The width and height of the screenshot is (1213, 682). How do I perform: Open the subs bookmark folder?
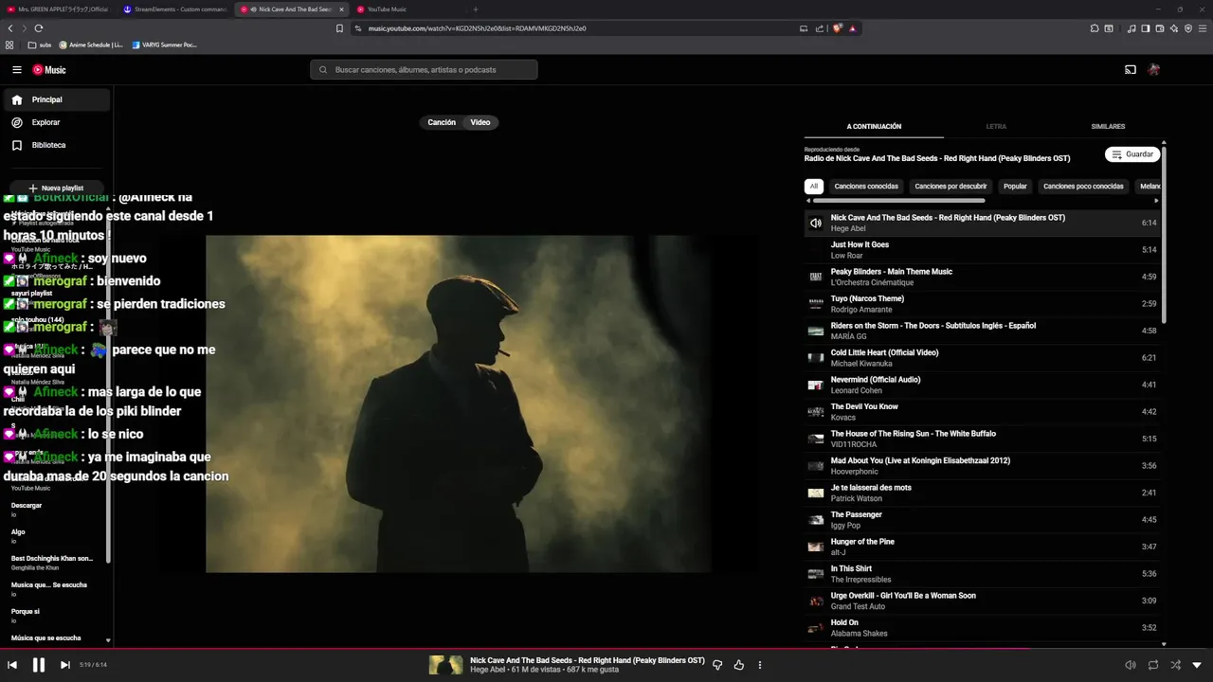click(x=39, y=45)
